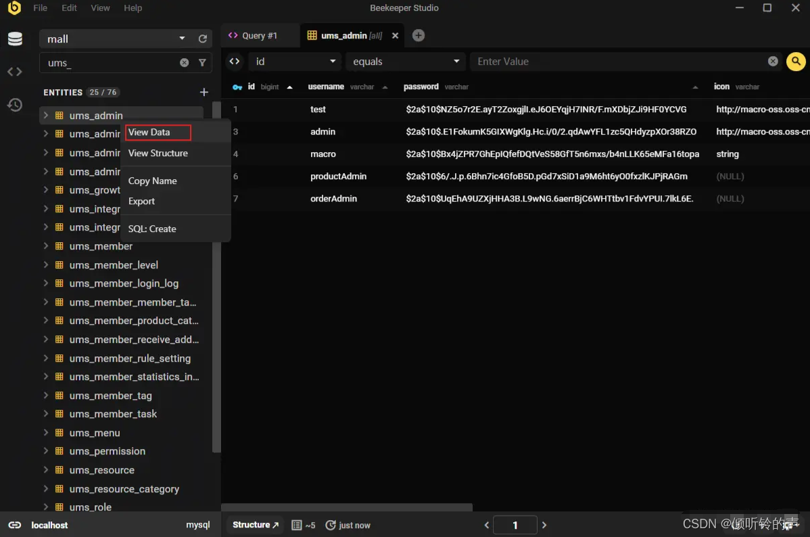Clear the filter value field
Viewport: 810px width, 537px height.
pos(773,62)
